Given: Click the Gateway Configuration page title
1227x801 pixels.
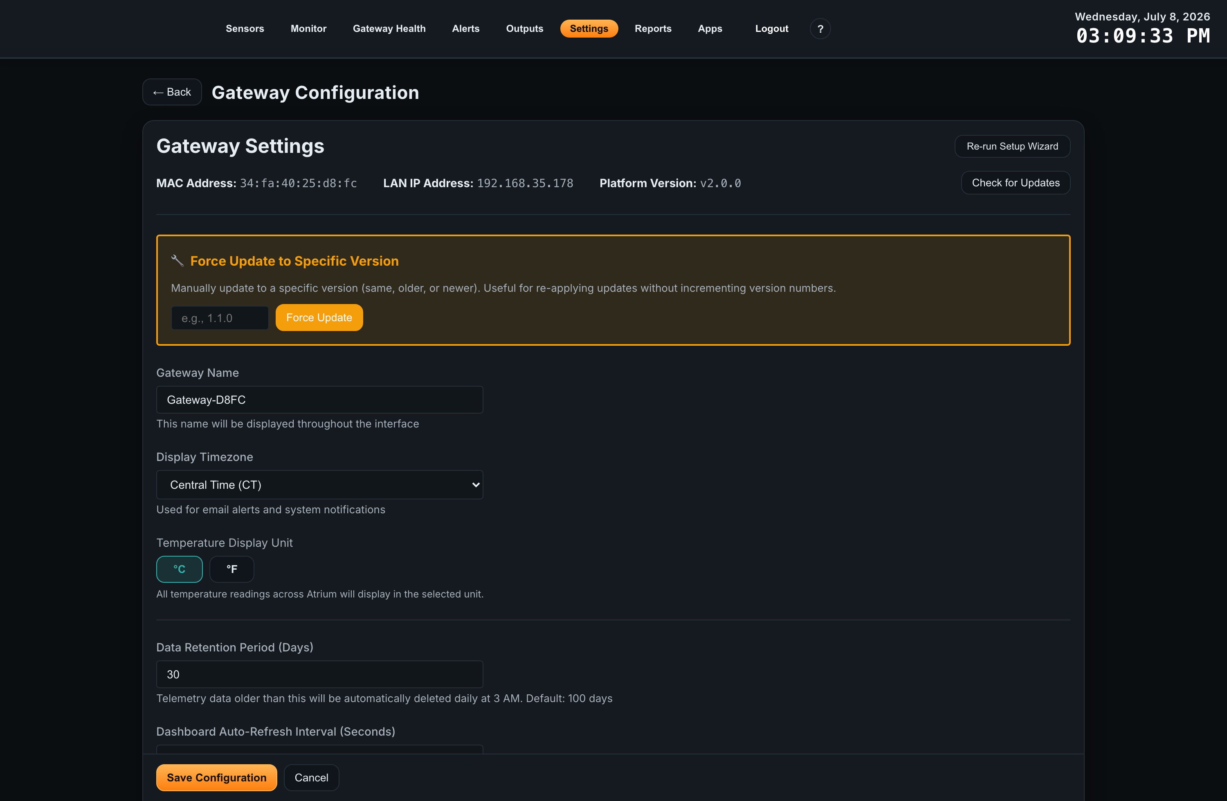Looking at the screenshot, I should (315, 93).
